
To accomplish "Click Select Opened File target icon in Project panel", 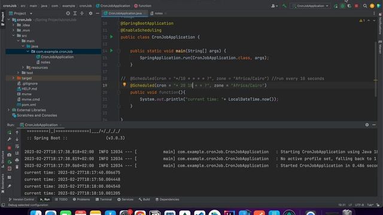I will 68,13.
